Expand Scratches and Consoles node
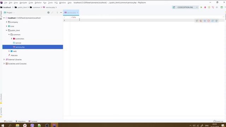 tap(4, 64)
